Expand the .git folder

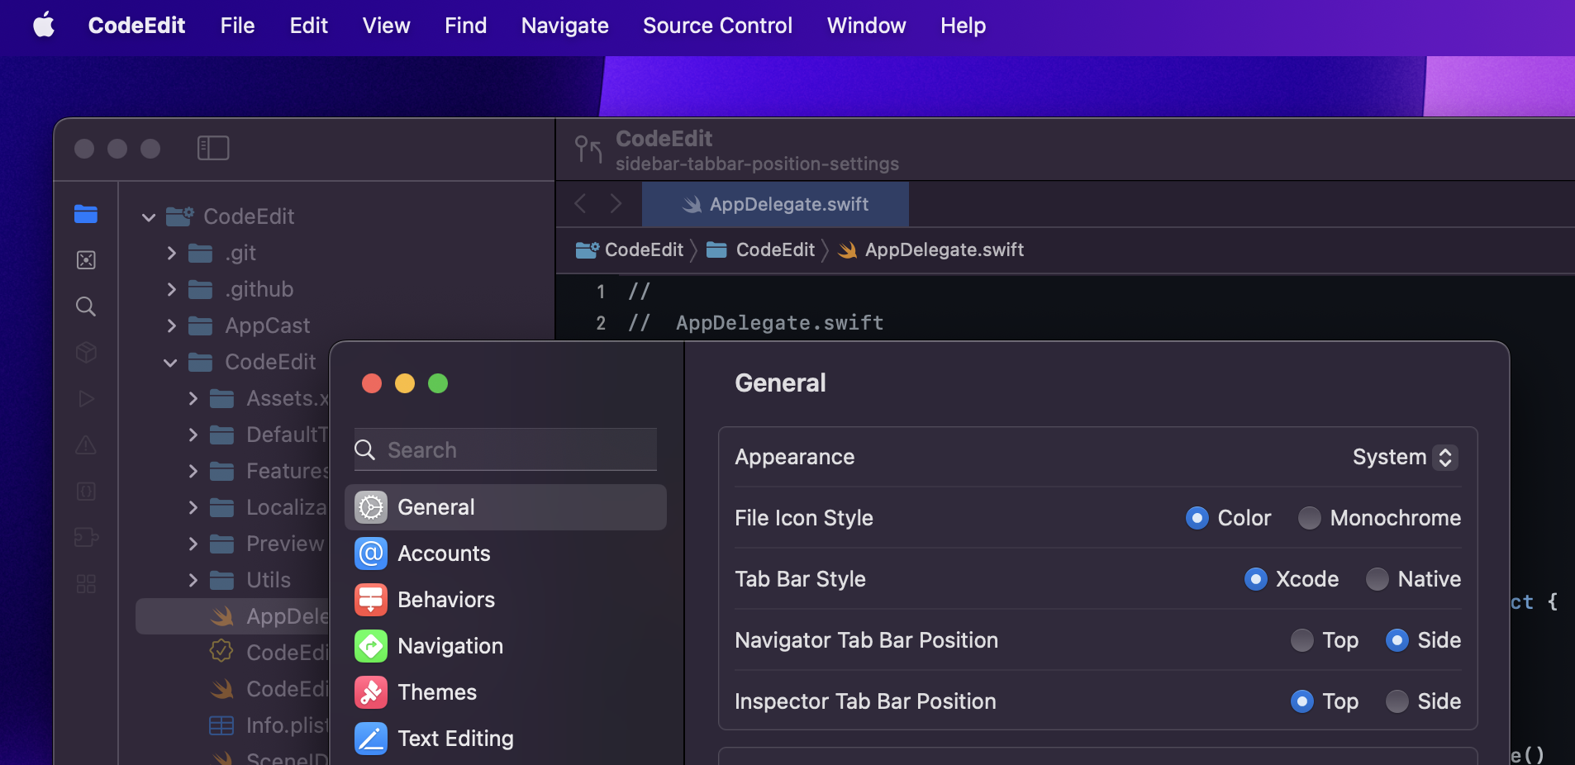[x=171, y=253]
